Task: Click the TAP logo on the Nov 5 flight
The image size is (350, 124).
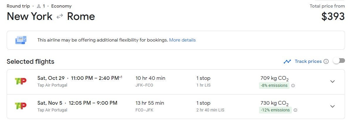Action: [21, 106]
